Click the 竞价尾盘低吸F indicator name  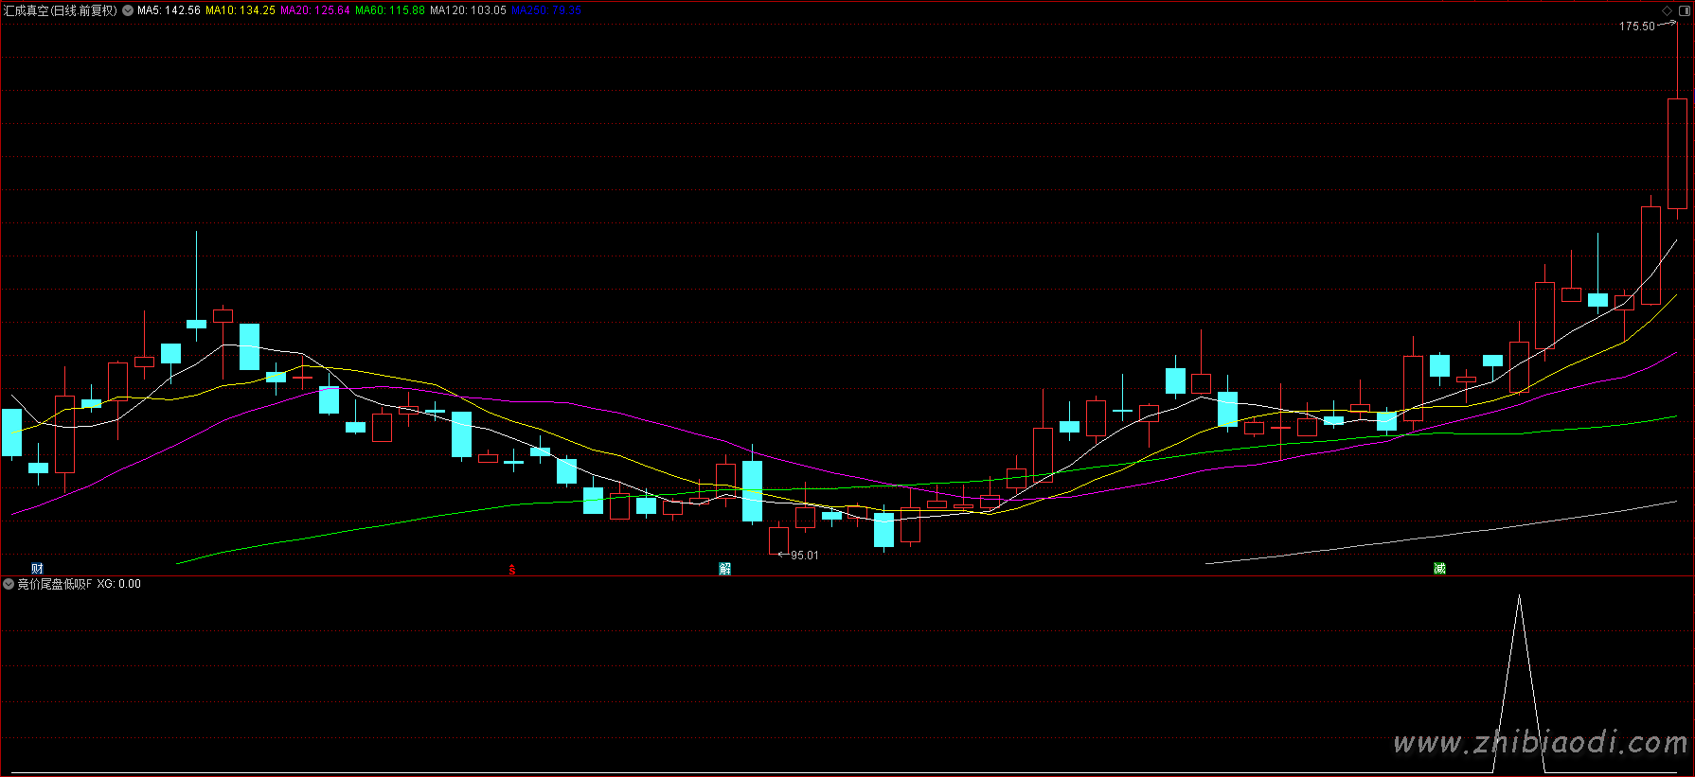click(x=55, y=584)
